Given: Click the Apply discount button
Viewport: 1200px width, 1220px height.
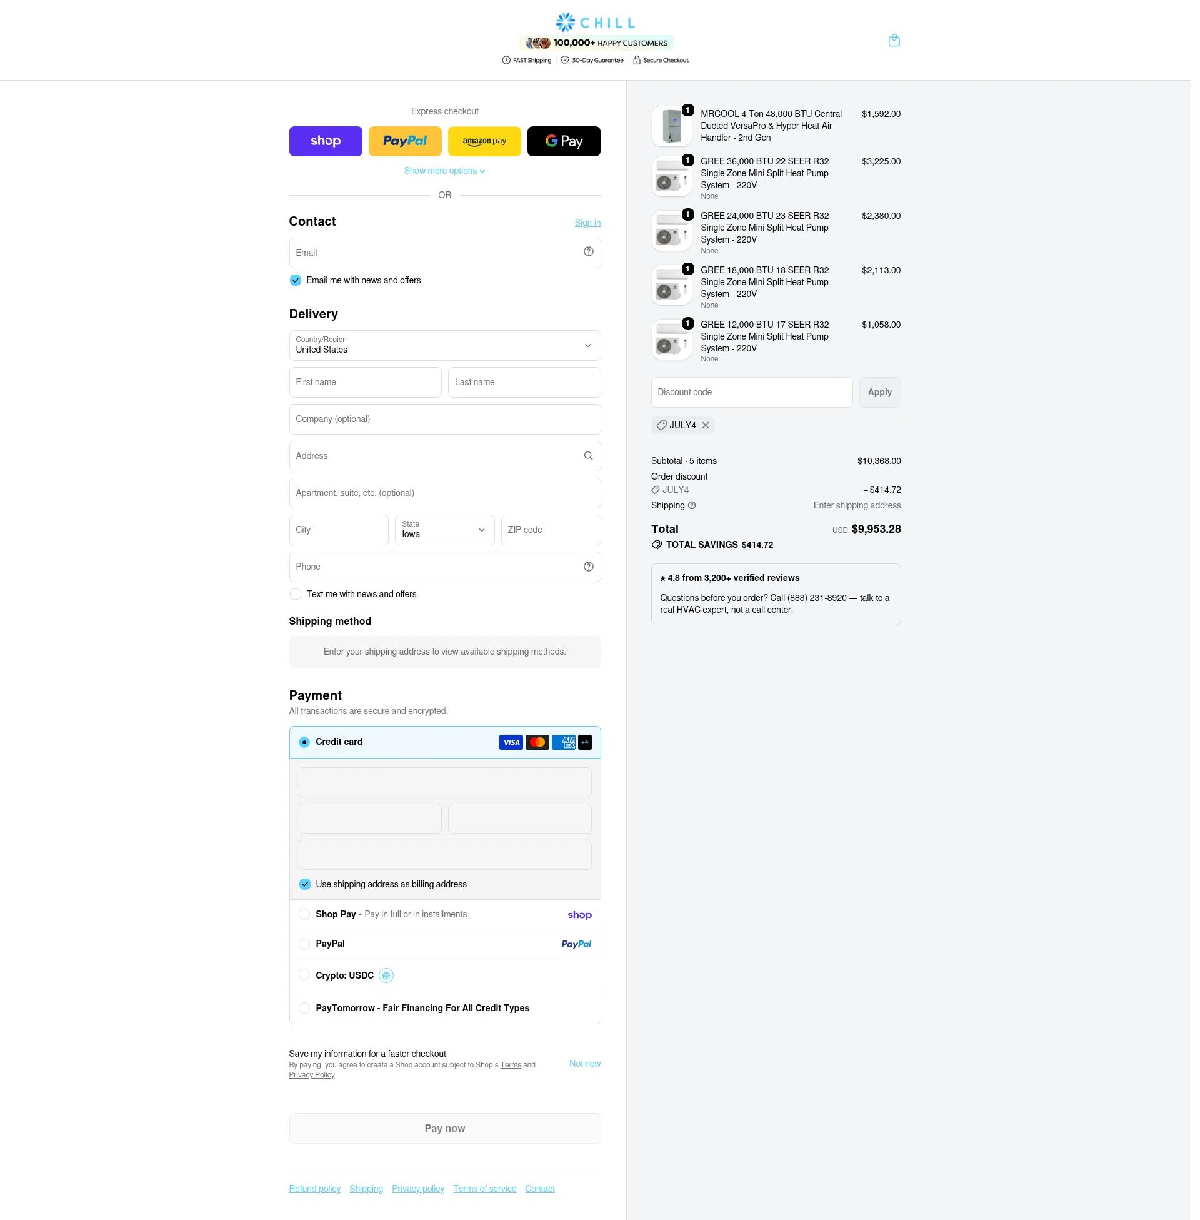Looking at the screenshot, I should pos(880,392).
